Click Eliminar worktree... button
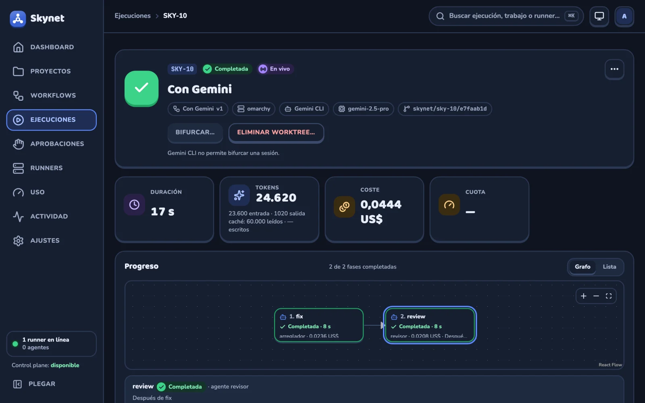 (x=276, y=133)
